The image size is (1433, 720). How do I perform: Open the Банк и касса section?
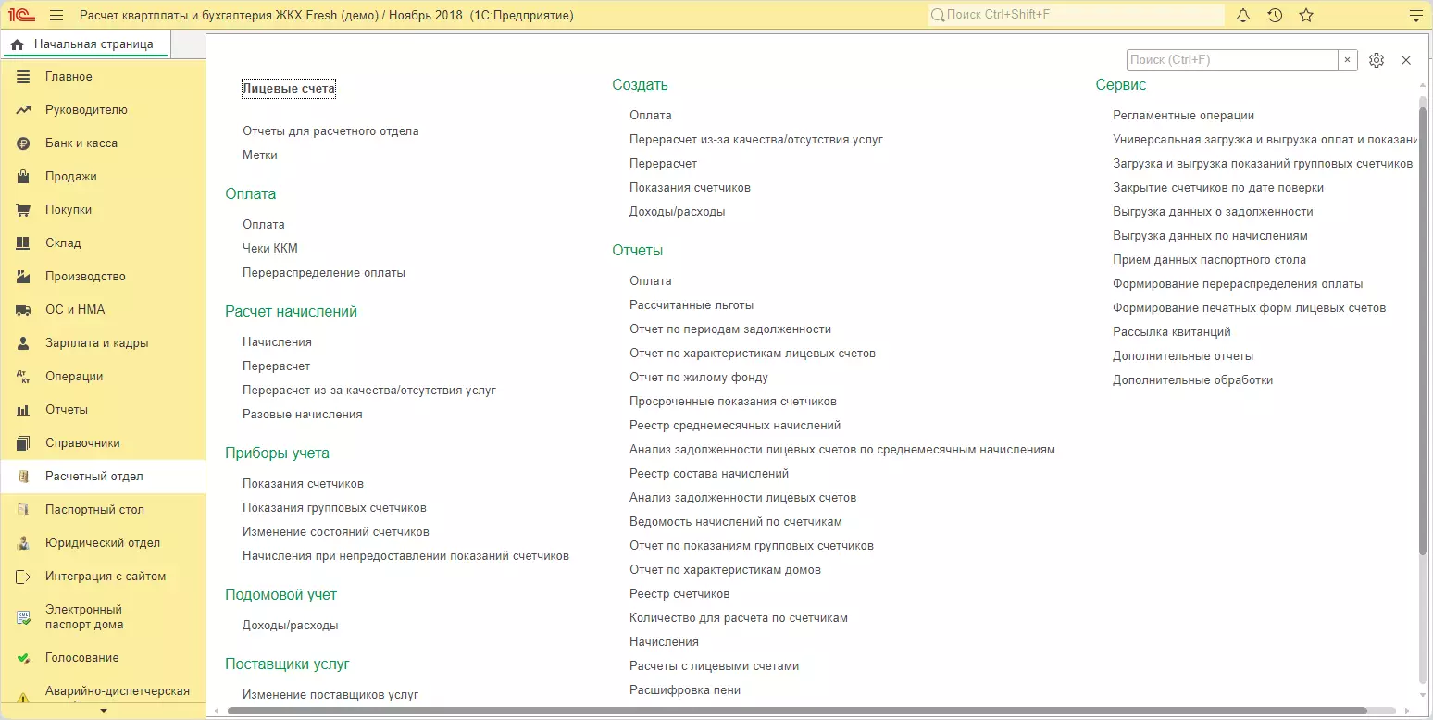(103, 143)
